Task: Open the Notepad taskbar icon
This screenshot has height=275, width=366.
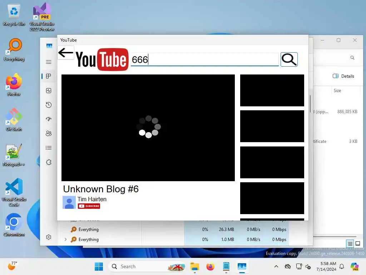Action: pos(226,266)
